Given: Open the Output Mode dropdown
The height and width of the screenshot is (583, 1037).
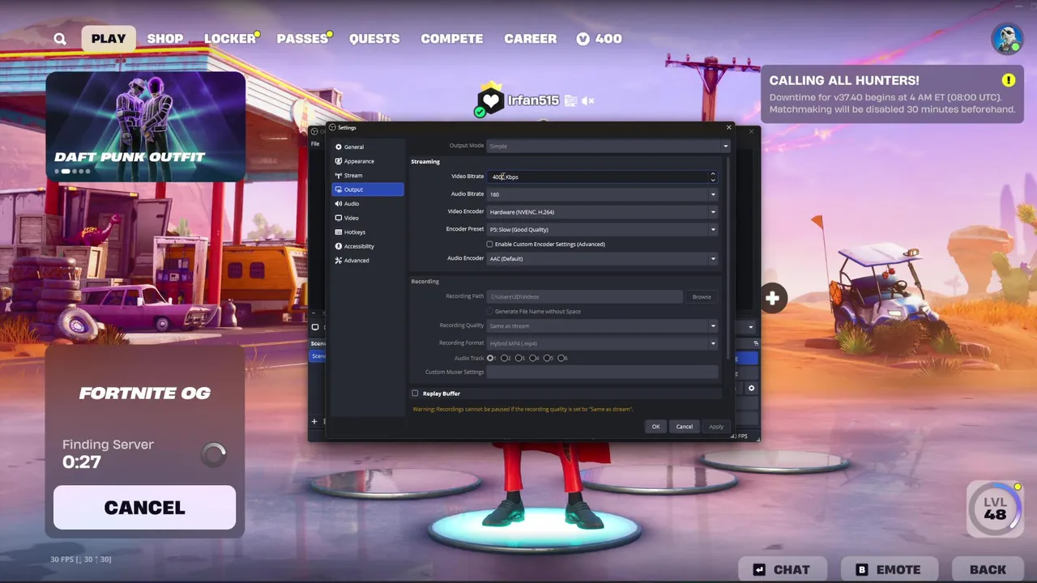Looking at the screenshot, I should click(x=608, y=146).
